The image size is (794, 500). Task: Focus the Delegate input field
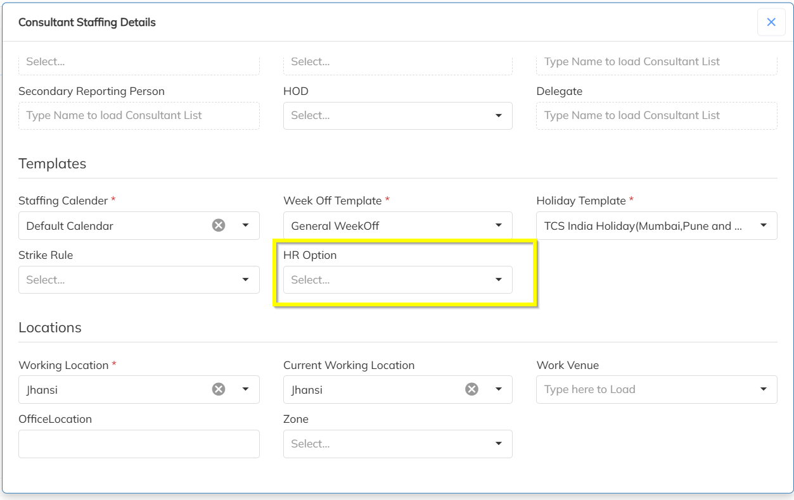(x=656, y=116)
